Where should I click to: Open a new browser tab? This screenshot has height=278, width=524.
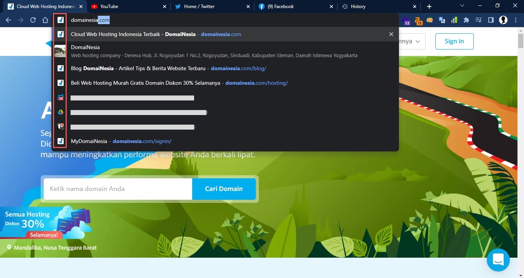click(x=429, y=7)
